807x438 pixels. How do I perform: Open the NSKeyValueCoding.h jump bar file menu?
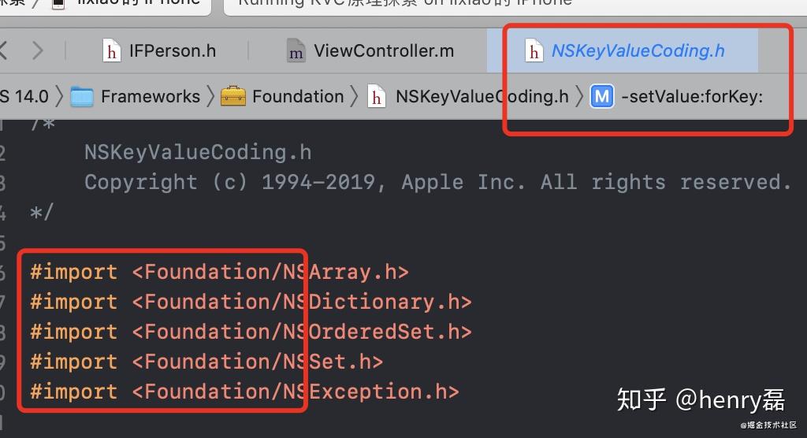point(481,96)
